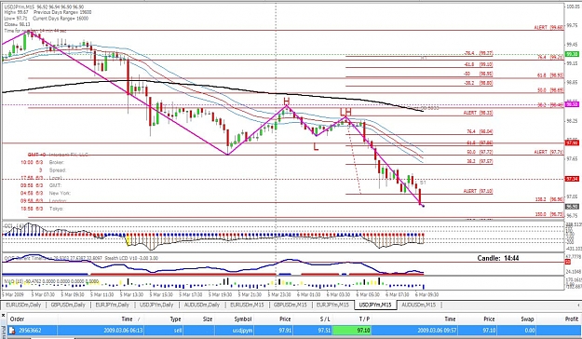Sort by the Symbol column header
582x339 pixels.
243,319
